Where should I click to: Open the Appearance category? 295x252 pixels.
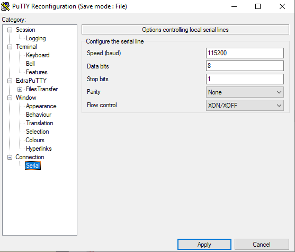coord(41,106)
